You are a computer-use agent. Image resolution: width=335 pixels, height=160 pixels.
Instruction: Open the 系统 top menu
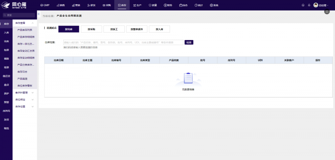pyautogui.click(x=214, y=5)
